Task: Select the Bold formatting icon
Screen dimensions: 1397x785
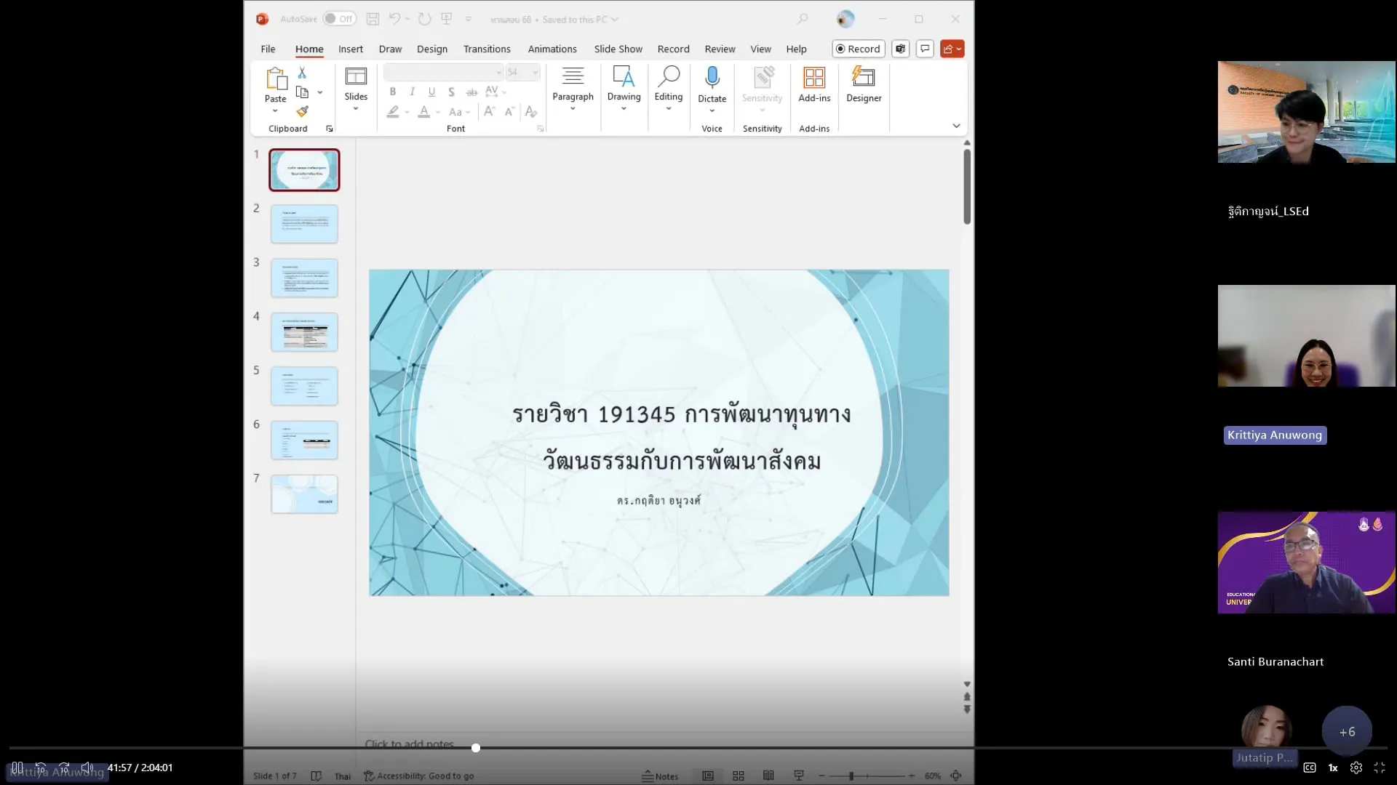Action: point(393,92)
